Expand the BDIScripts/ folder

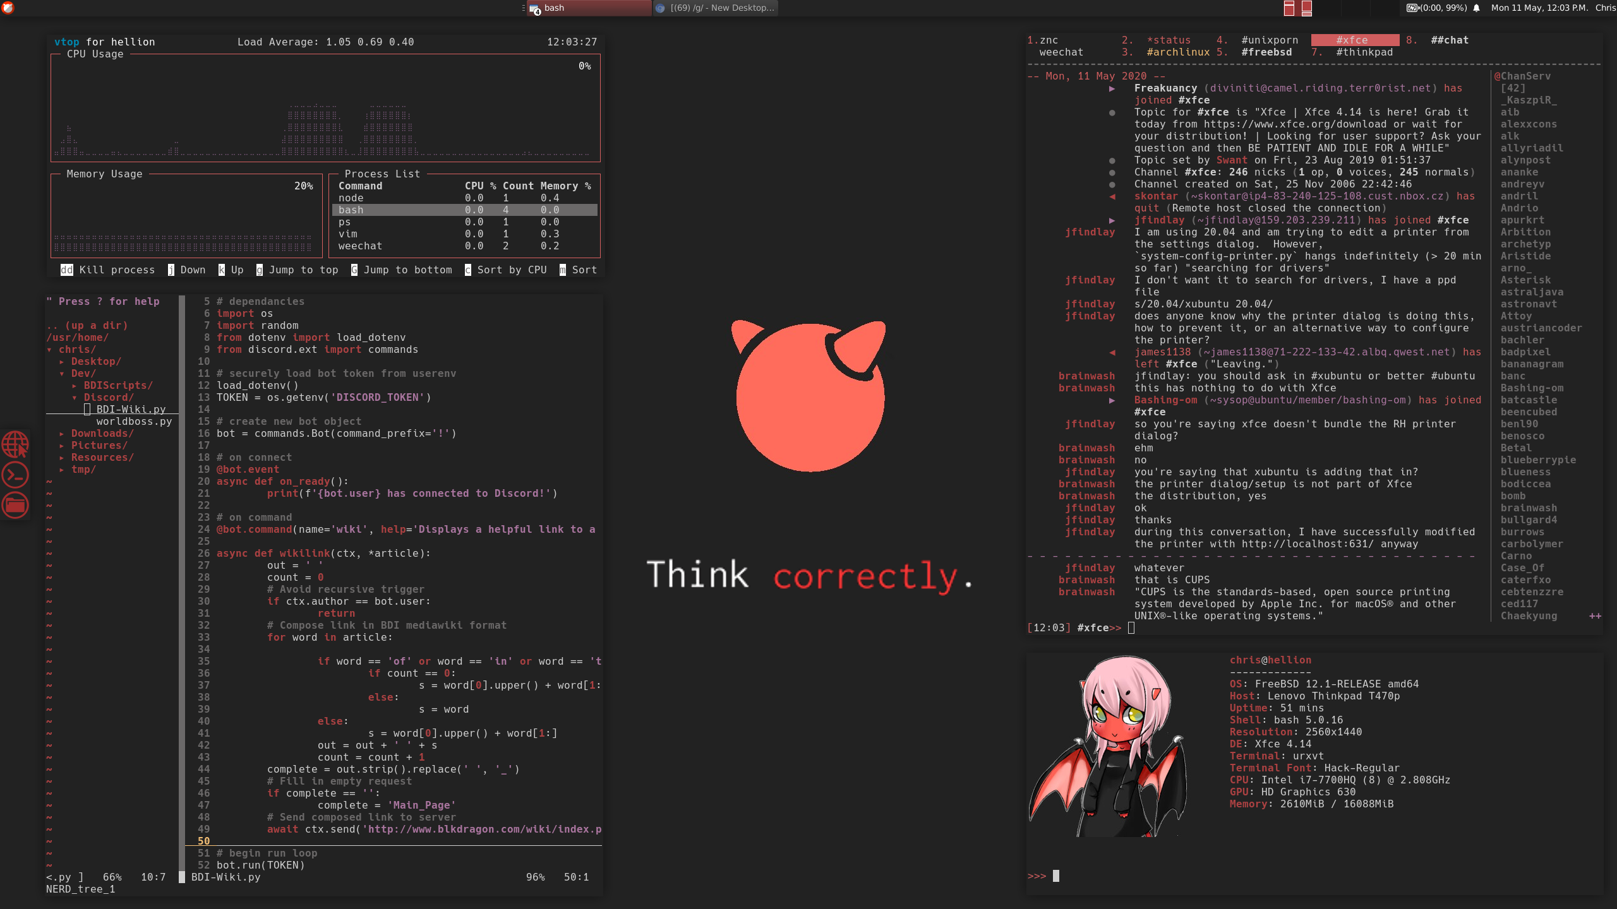coord(117,386)
